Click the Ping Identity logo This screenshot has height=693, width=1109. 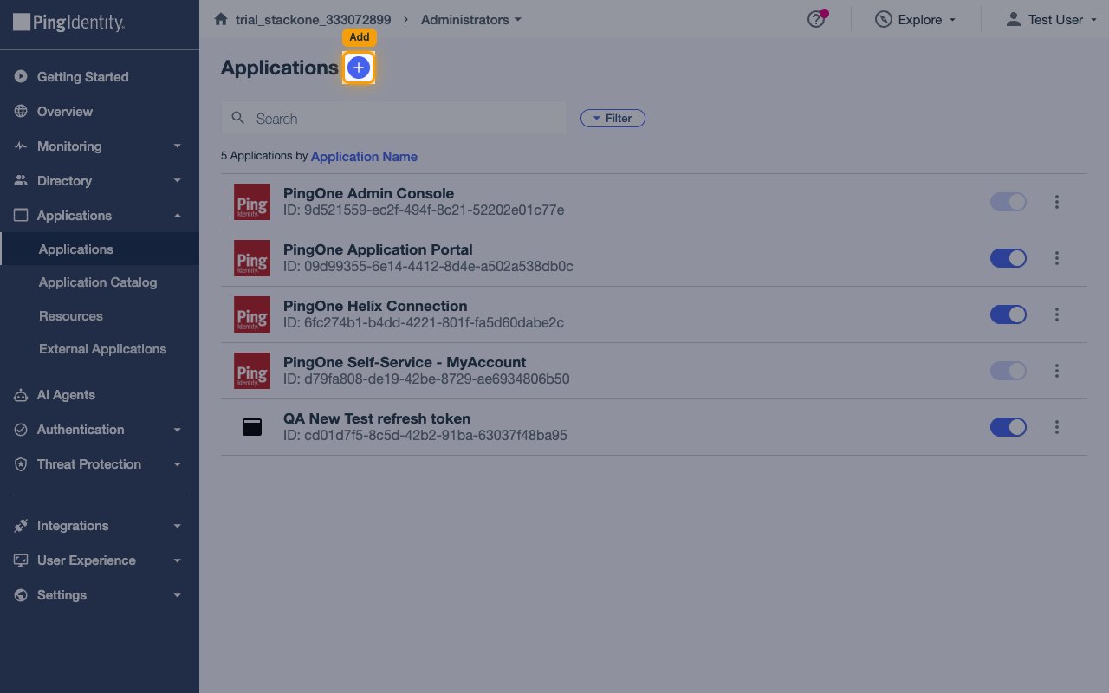click(x=69, y=23)
